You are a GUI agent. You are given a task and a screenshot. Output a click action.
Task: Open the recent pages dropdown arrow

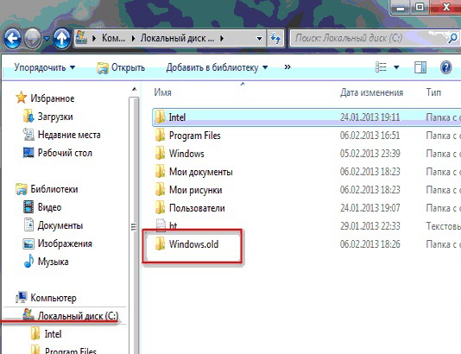[47, 39]
